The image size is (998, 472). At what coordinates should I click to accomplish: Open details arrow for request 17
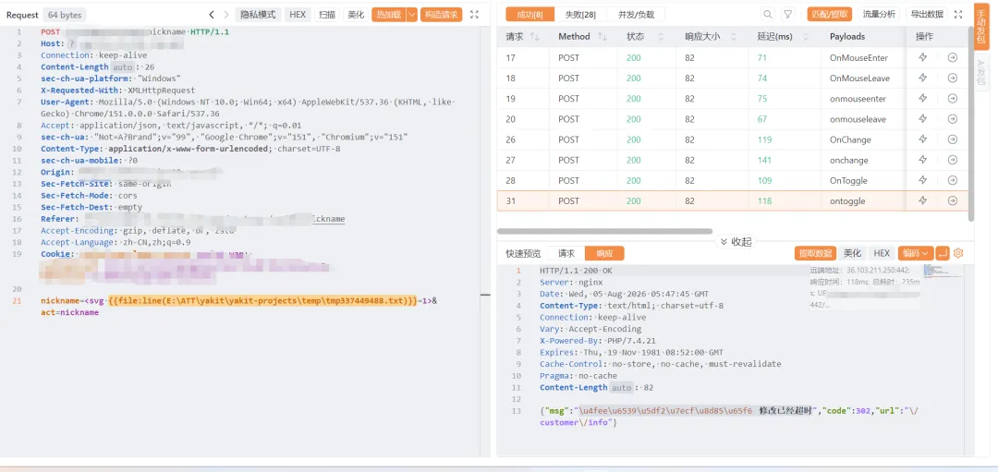[x=952, y=58]
